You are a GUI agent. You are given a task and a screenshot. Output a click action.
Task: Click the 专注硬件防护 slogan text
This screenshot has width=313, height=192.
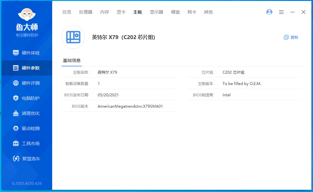27,35
